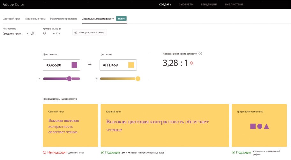Click the brightness sun icon under text color
This screenshot has height=160, width=291.
click(40, 79)
